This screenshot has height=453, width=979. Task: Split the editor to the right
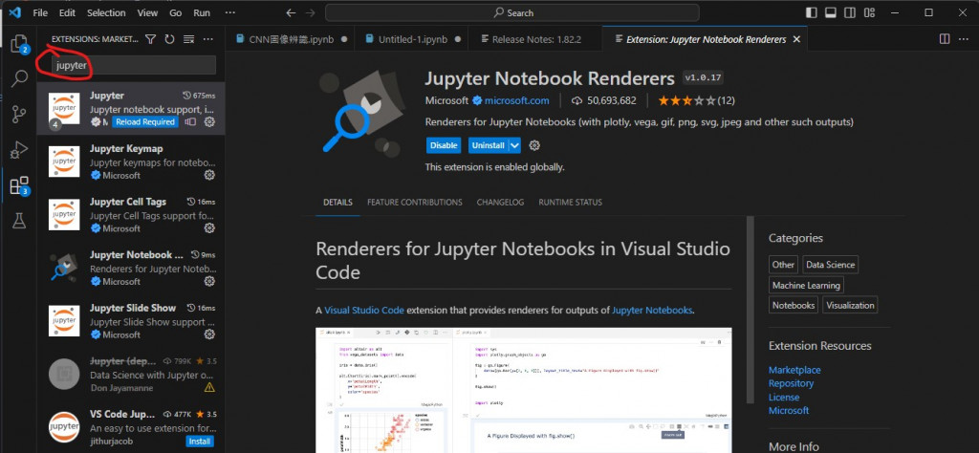point(945,39)
